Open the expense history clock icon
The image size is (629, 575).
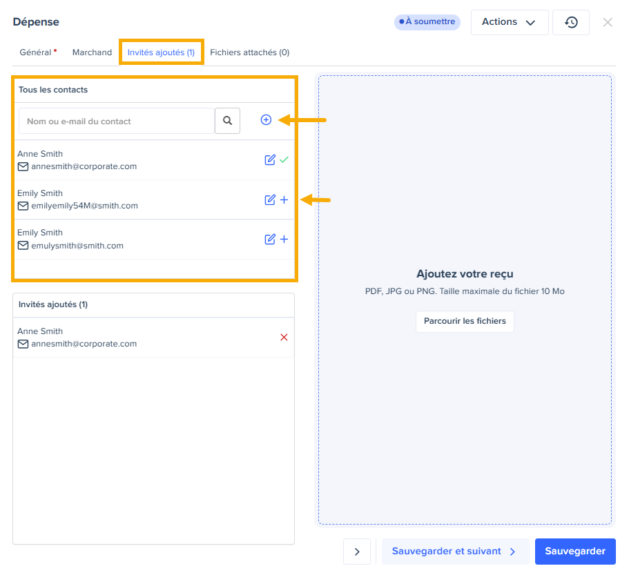point(571,22)
